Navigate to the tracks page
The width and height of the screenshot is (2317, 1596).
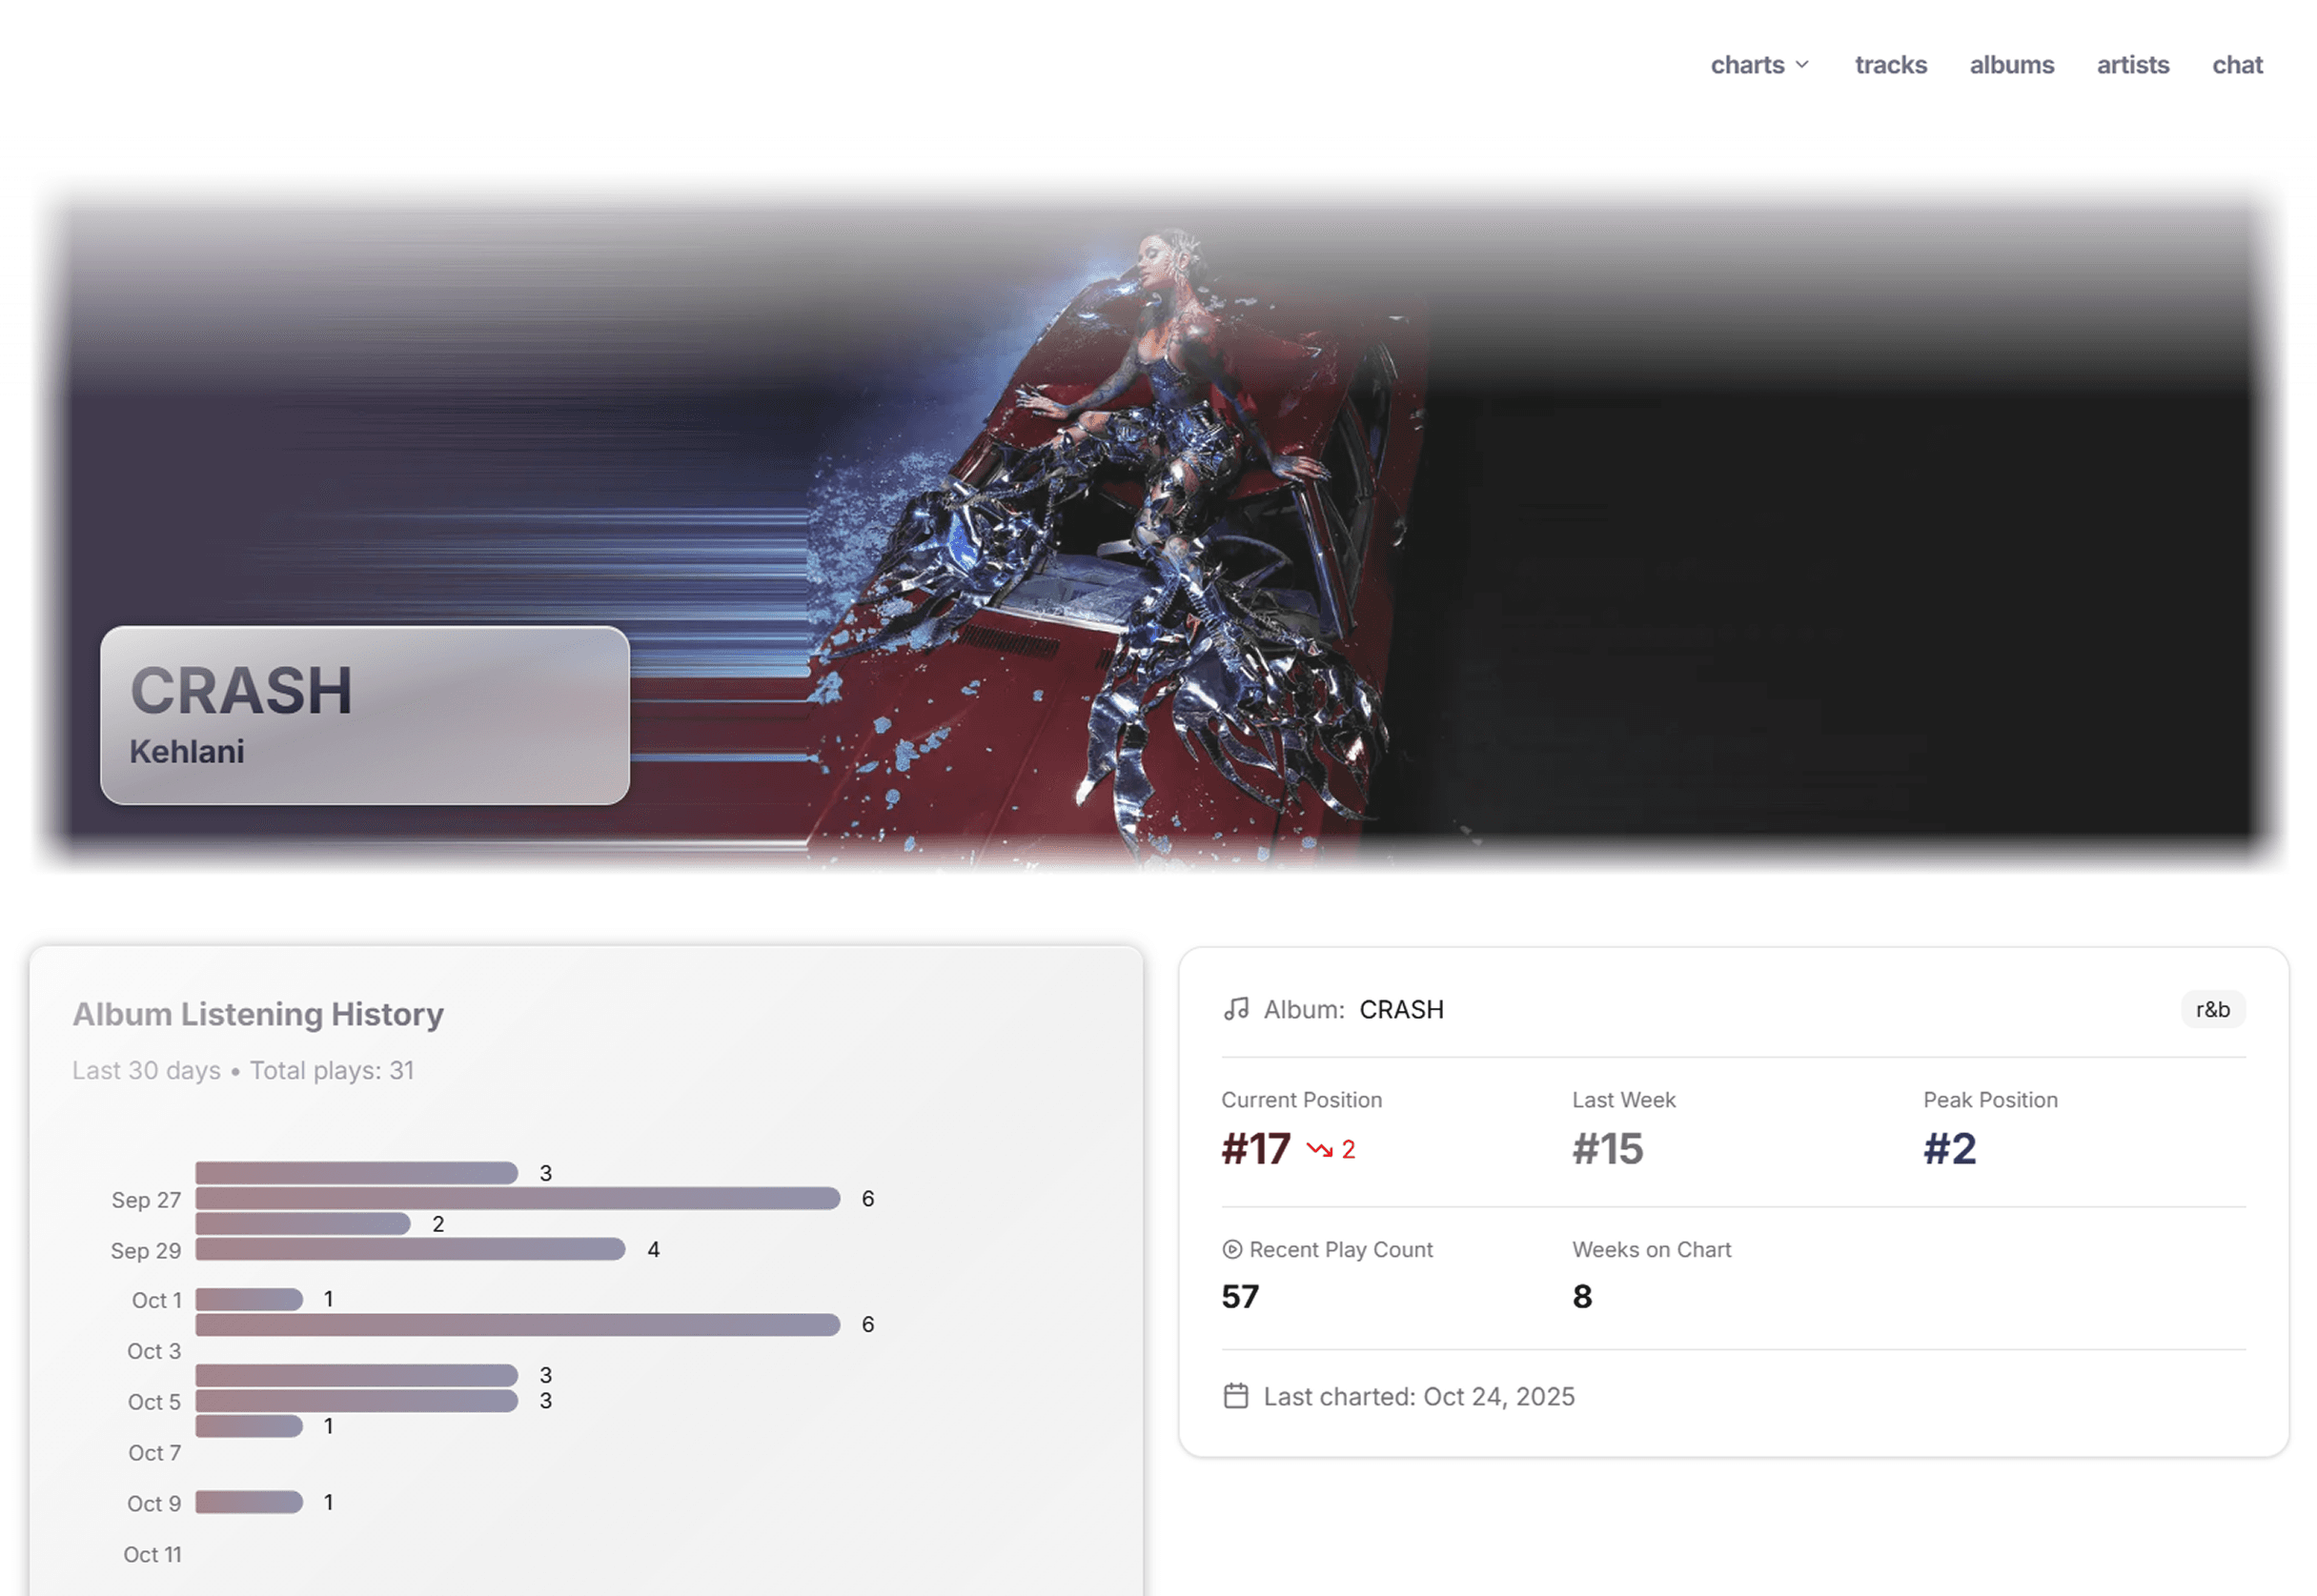click(x=1890, y=64)
